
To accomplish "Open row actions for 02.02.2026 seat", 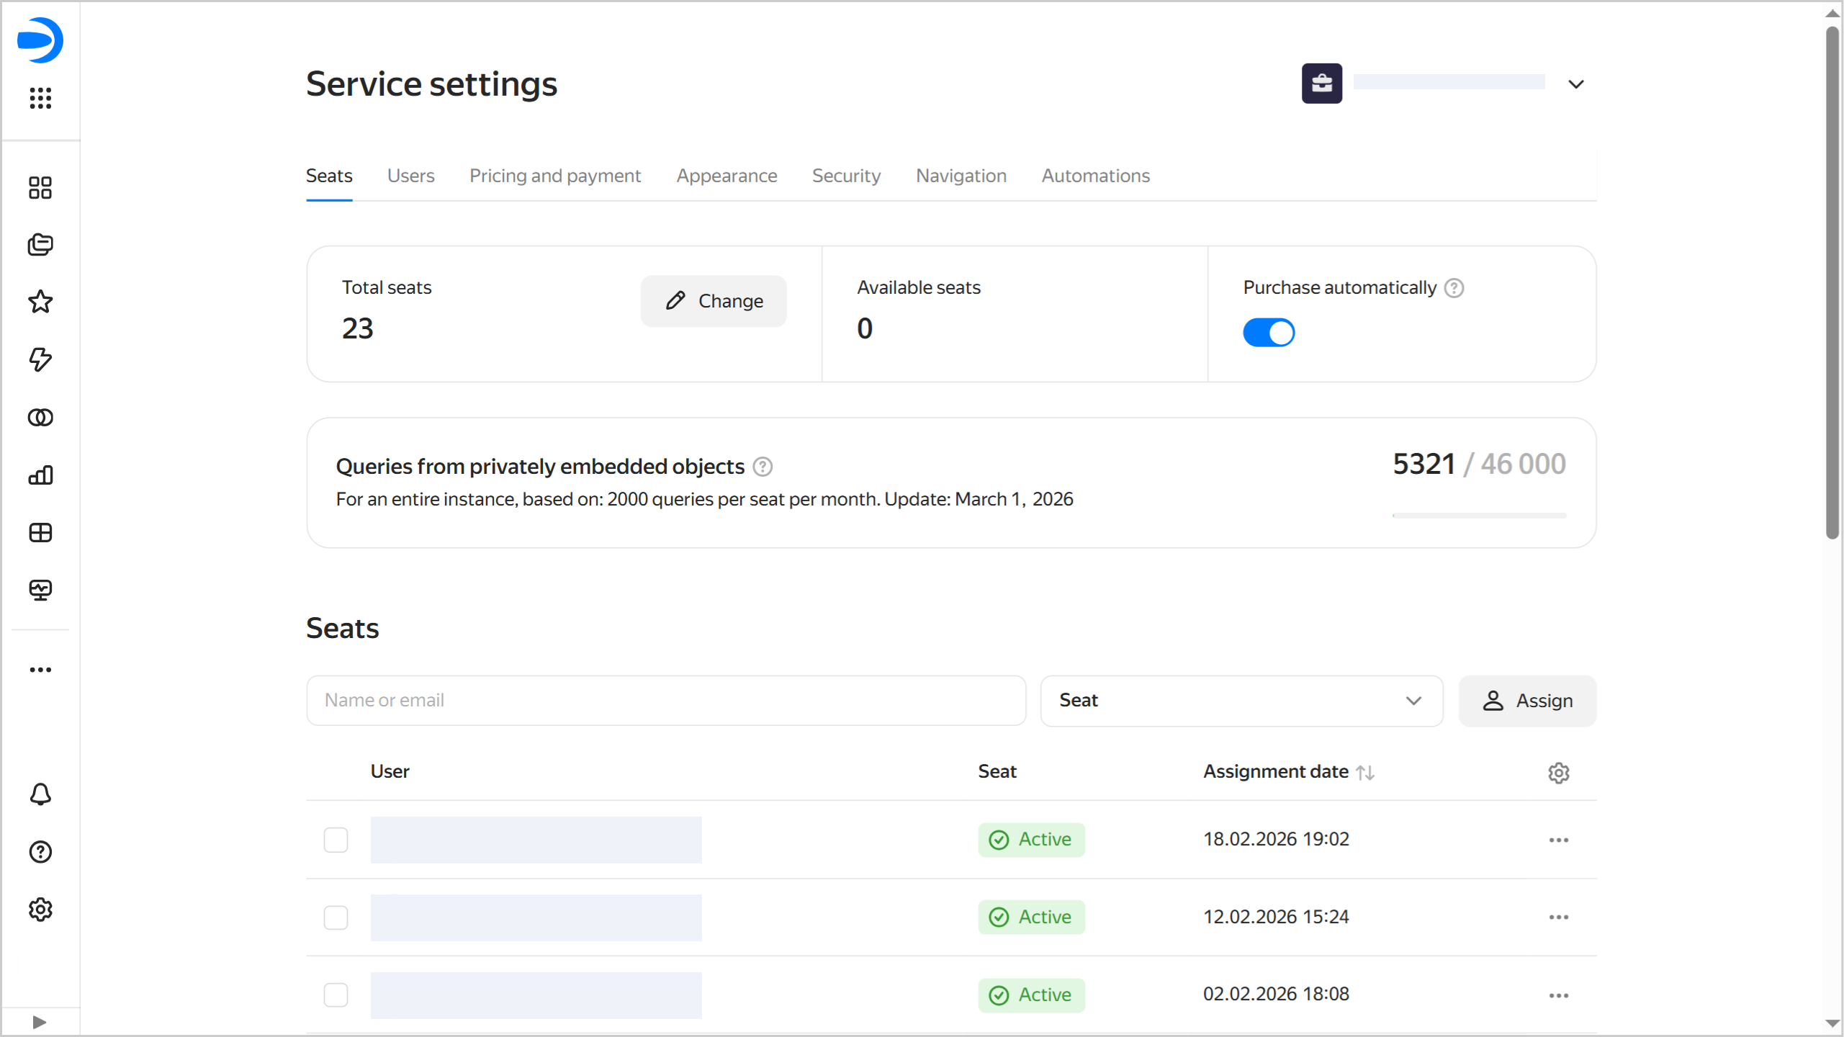I will coord(1558,995).
